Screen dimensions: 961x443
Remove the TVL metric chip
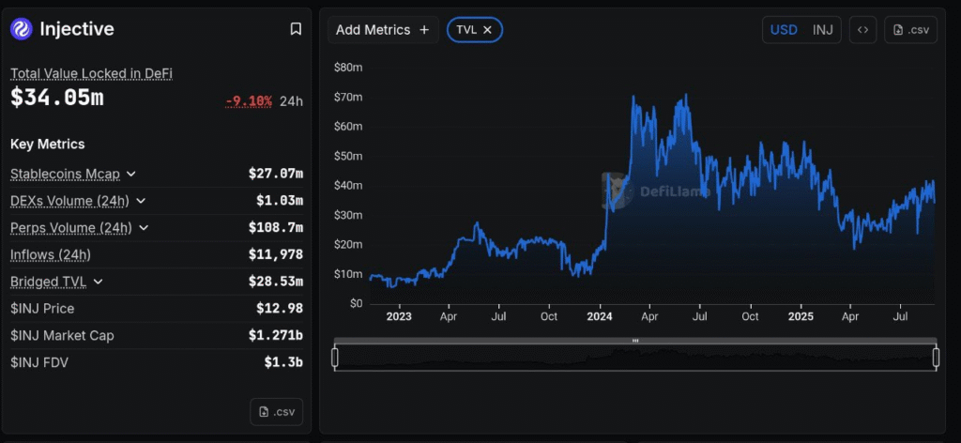(x=488, y=30)
